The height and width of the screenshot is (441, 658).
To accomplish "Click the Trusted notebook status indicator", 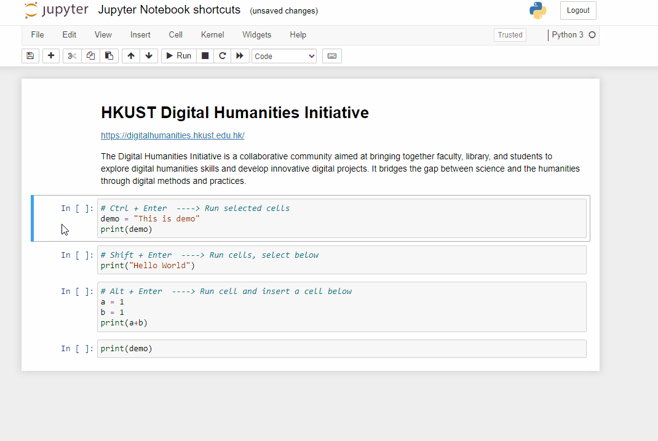I will pos(509,35).
